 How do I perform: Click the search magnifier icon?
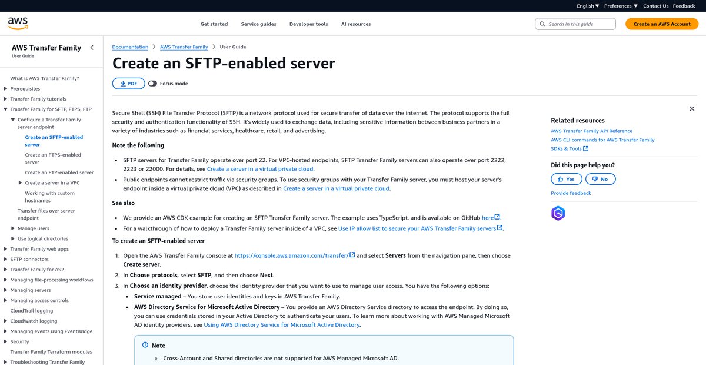click(542, 24)
